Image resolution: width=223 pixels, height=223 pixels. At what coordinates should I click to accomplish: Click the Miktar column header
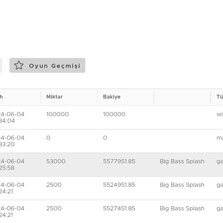54,97
